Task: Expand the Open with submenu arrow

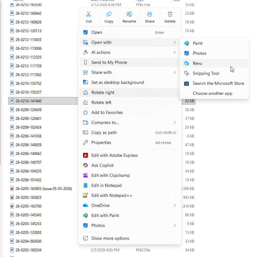Action: 175,42
